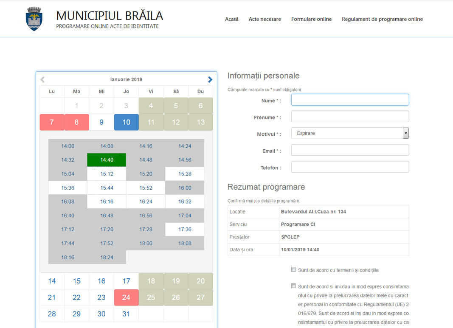Viewport: 453px width, 328px height.
Task: Select January 9 in the calendar
Action: [x=101, y=122]
